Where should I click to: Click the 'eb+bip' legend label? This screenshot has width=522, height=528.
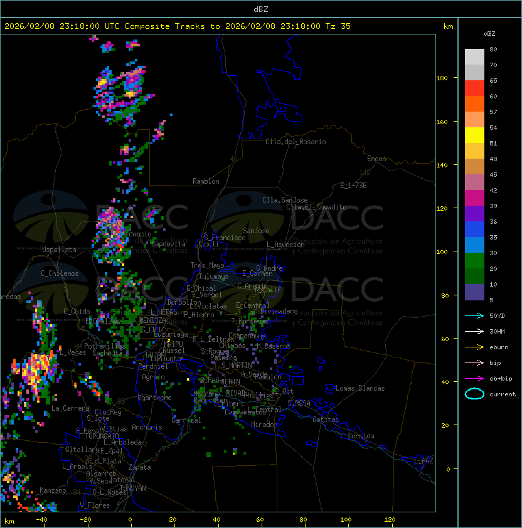(501, 379)
